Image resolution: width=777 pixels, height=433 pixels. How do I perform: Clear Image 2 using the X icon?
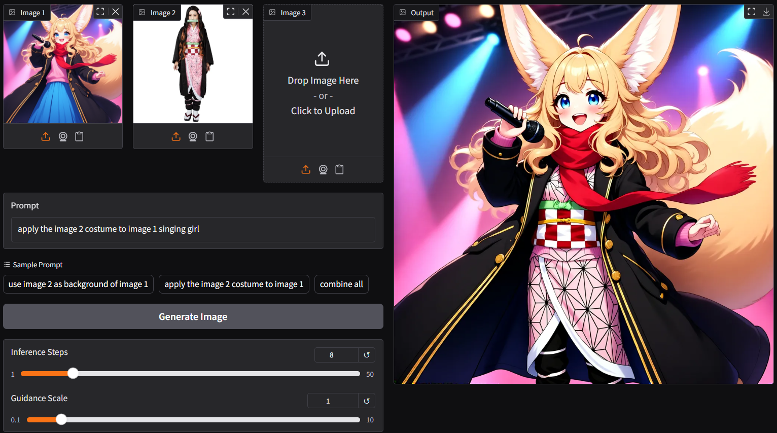click(246, 12)
